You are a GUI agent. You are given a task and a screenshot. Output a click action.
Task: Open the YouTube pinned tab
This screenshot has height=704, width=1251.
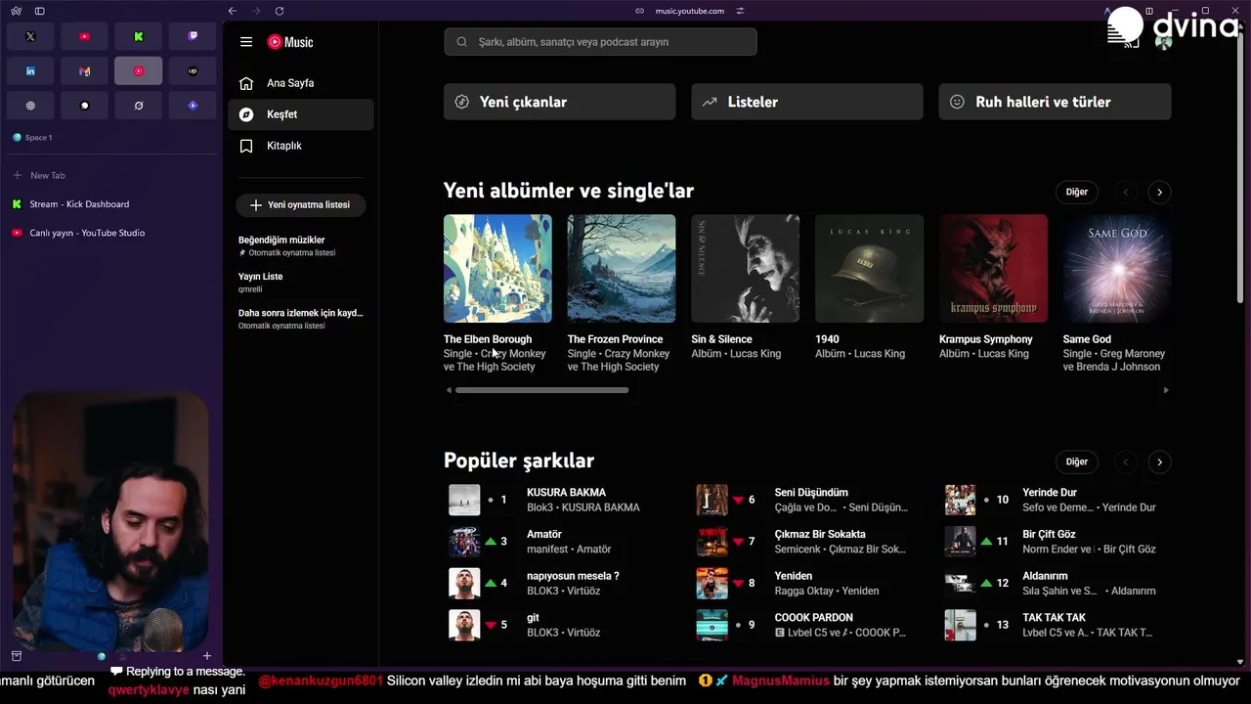[x=84, y=36]
